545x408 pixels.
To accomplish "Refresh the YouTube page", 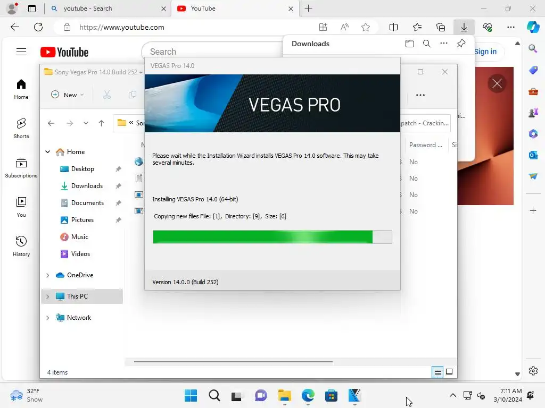I will [x=38, y=27].
